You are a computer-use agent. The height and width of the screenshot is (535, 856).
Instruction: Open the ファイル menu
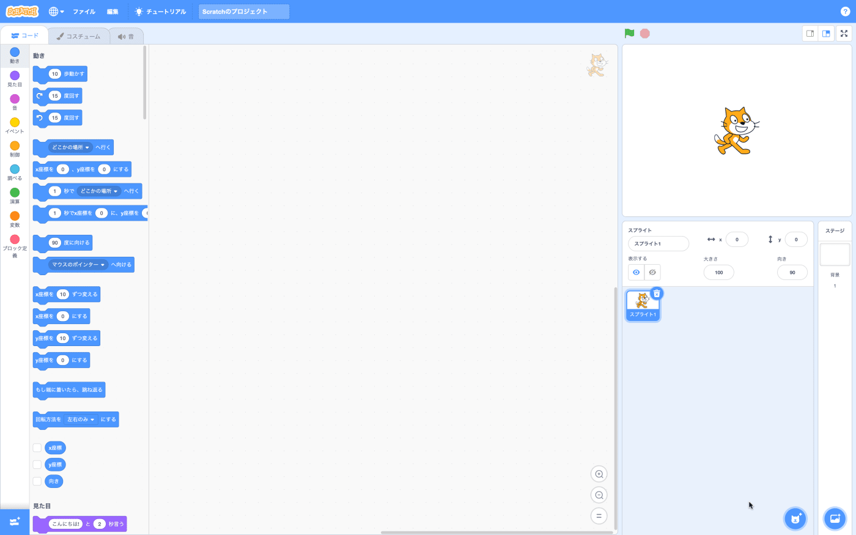84,12
